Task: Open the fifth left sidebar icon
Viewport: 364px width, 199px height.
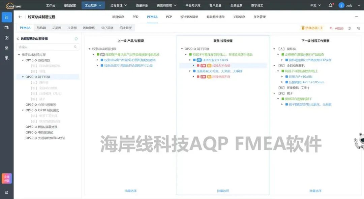Action: click(7, 58)
